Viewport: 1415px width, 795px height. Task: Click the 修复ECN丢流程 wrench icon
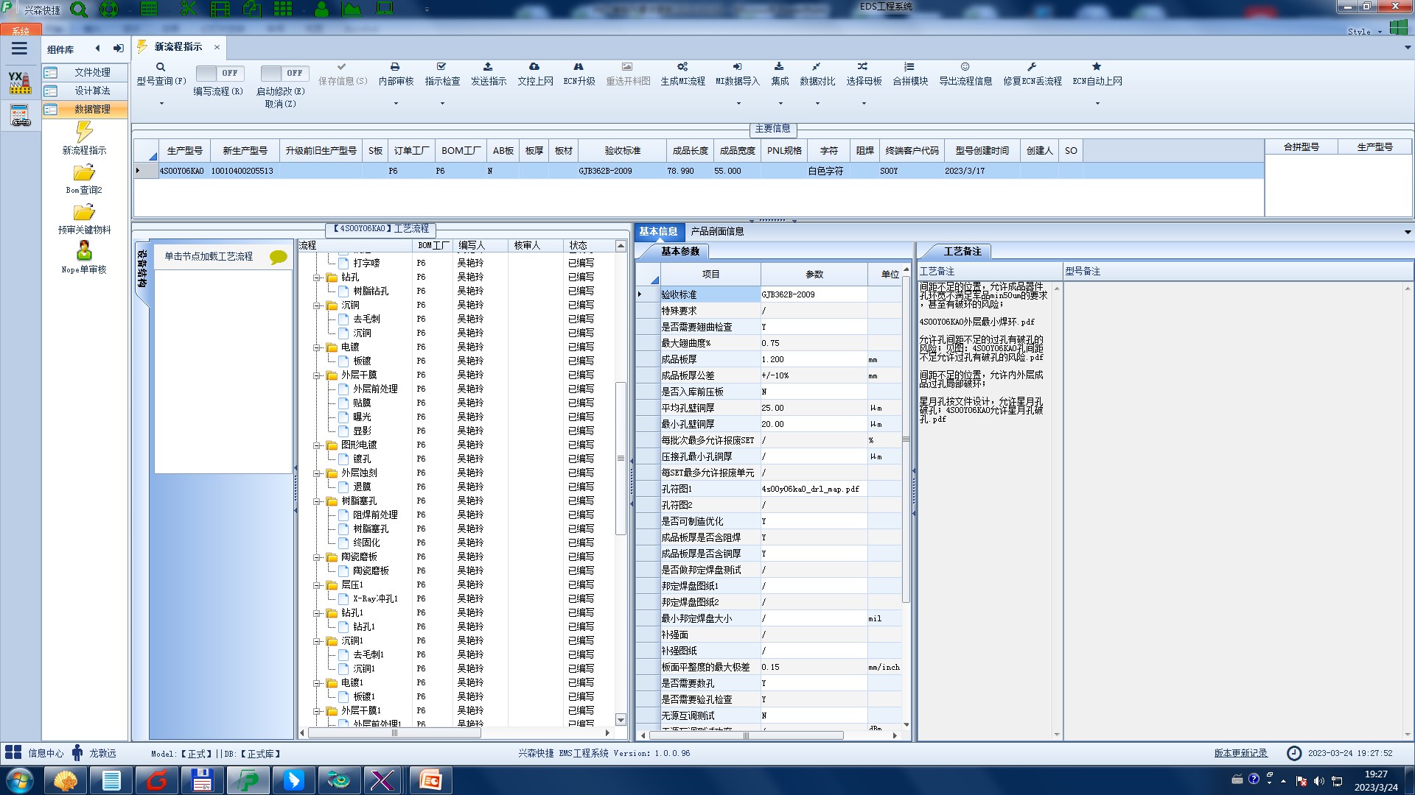1032,67
